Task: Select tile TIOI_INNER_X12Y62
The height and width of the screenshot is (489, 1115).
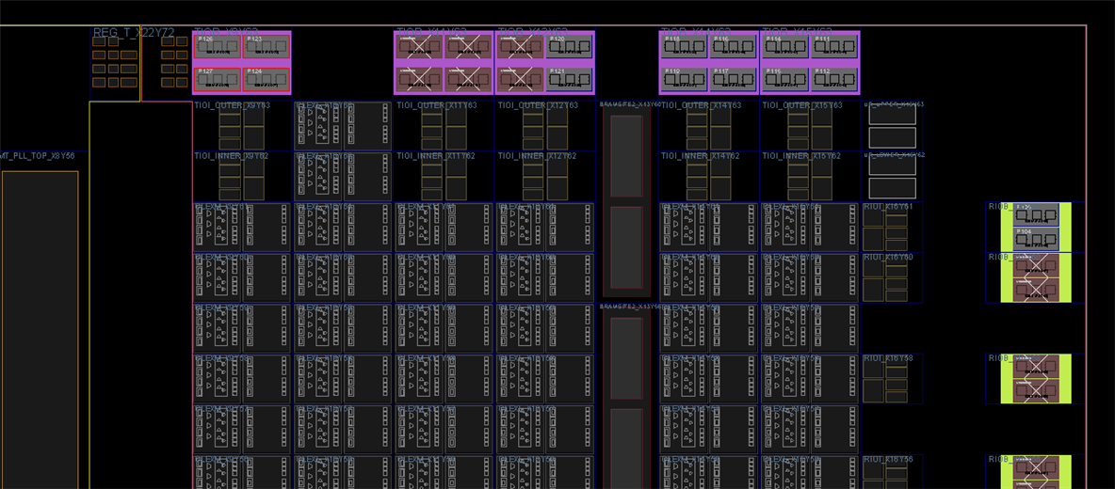Action: click(545, 177)
